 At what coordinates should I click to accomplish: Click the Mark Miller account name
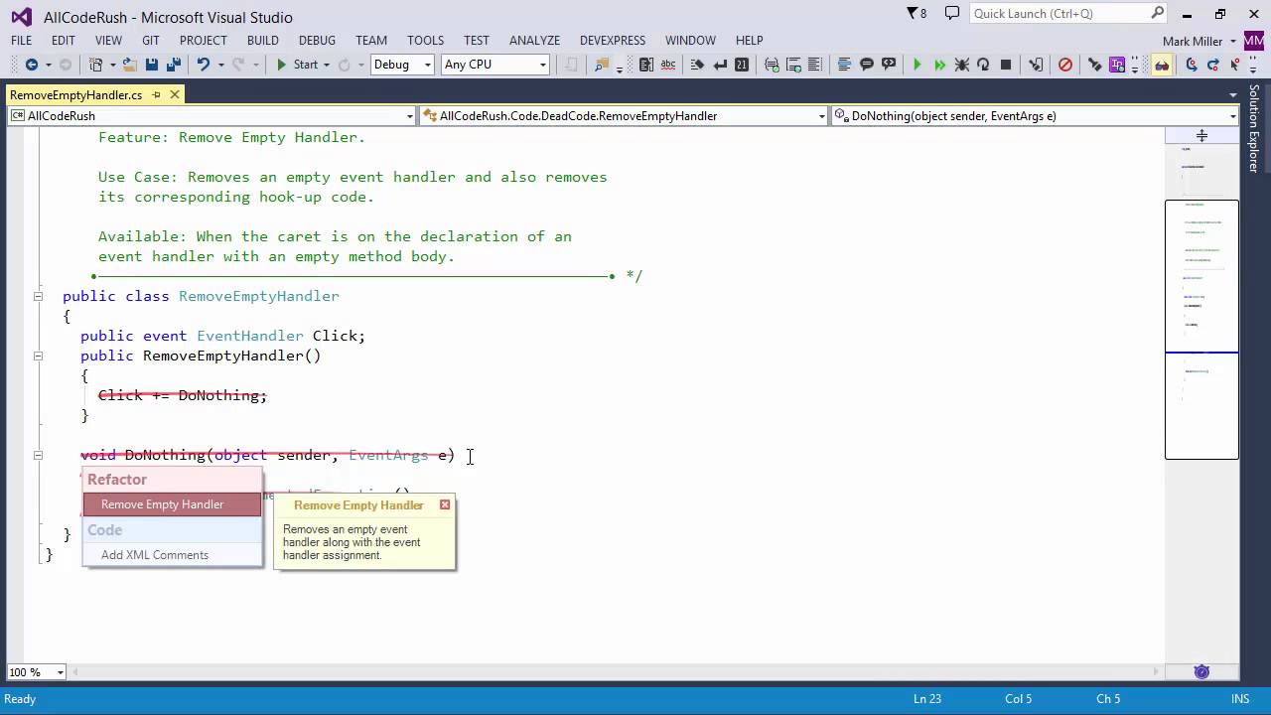pos(1193,41)
